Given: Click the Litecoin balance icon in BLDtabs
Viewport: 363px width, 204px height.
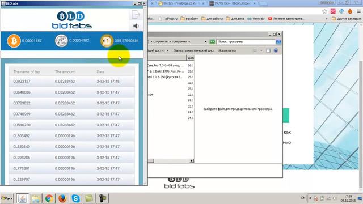Looking at the screenshot, I should coord(61,41).
